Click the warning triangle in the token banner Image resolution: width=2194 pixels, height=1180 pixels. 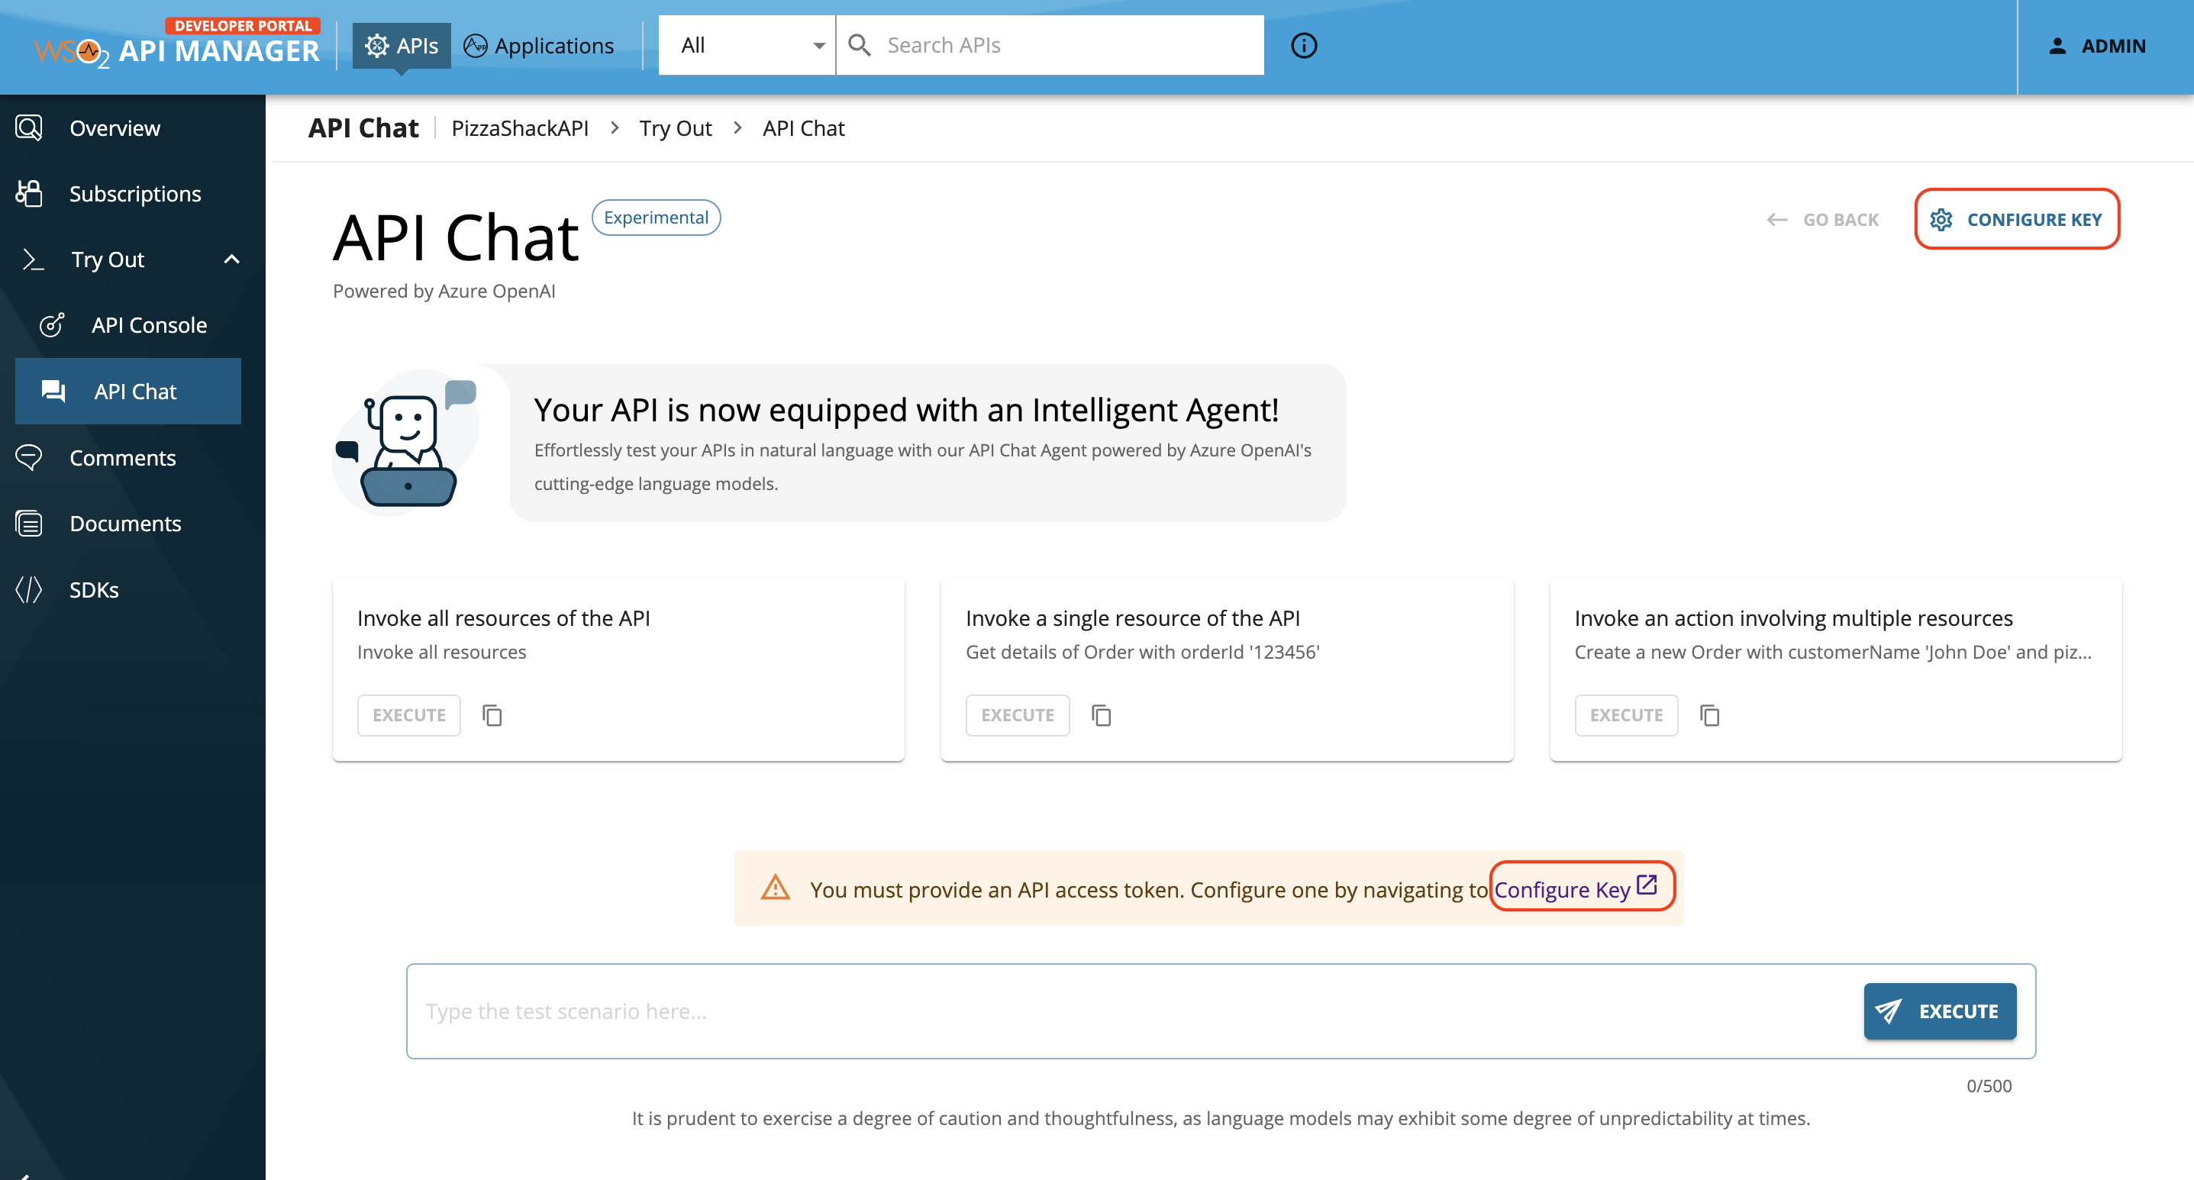pyautogui.click(x=776, y=889)
